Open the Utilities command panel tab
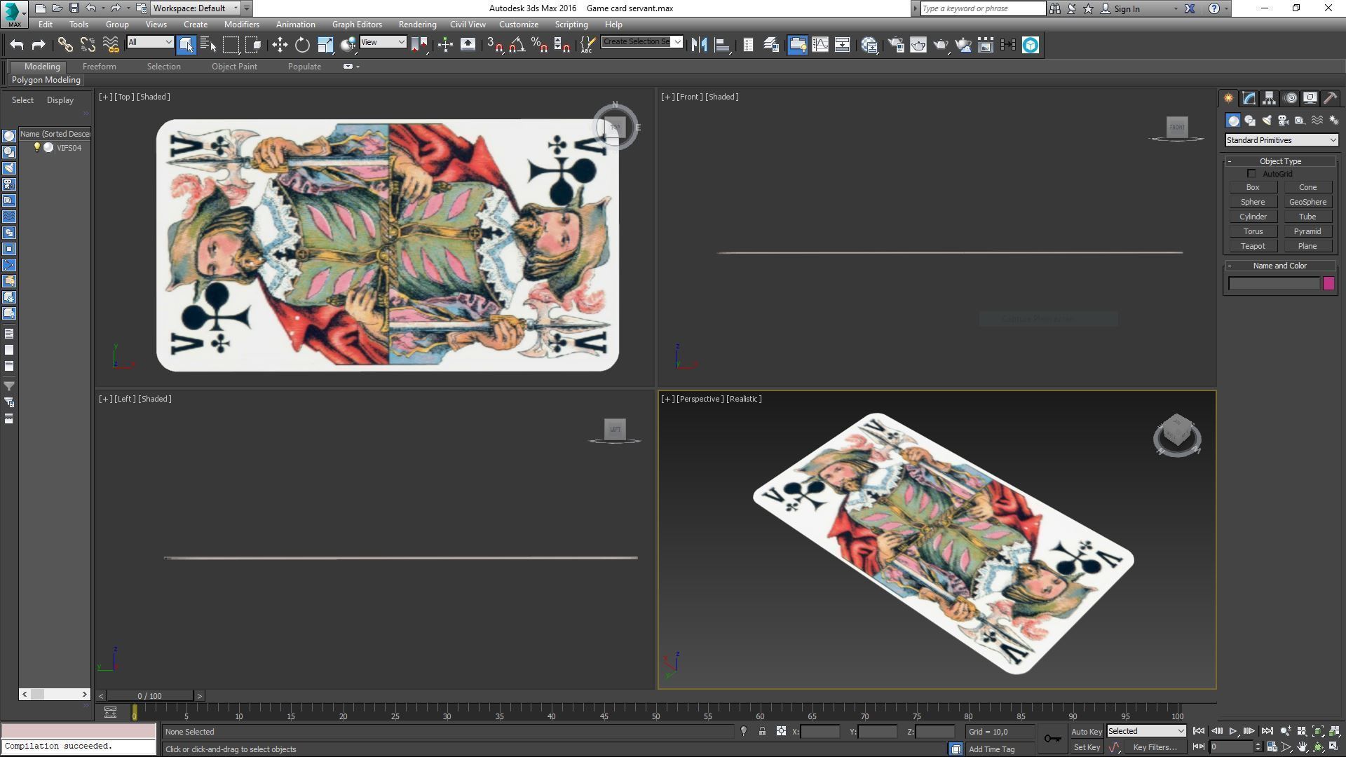The image size is (1346, 757). coord(1331,98)
